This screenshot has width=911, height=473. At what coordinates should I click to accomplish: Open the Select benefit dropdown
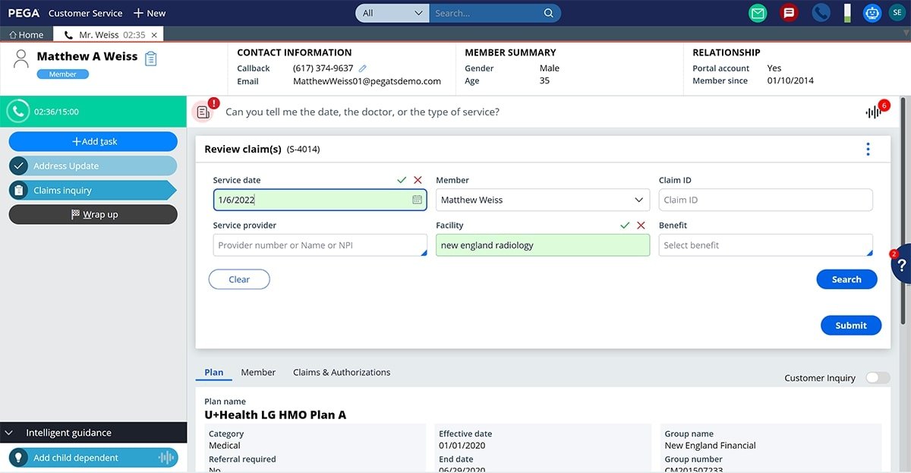764,244
